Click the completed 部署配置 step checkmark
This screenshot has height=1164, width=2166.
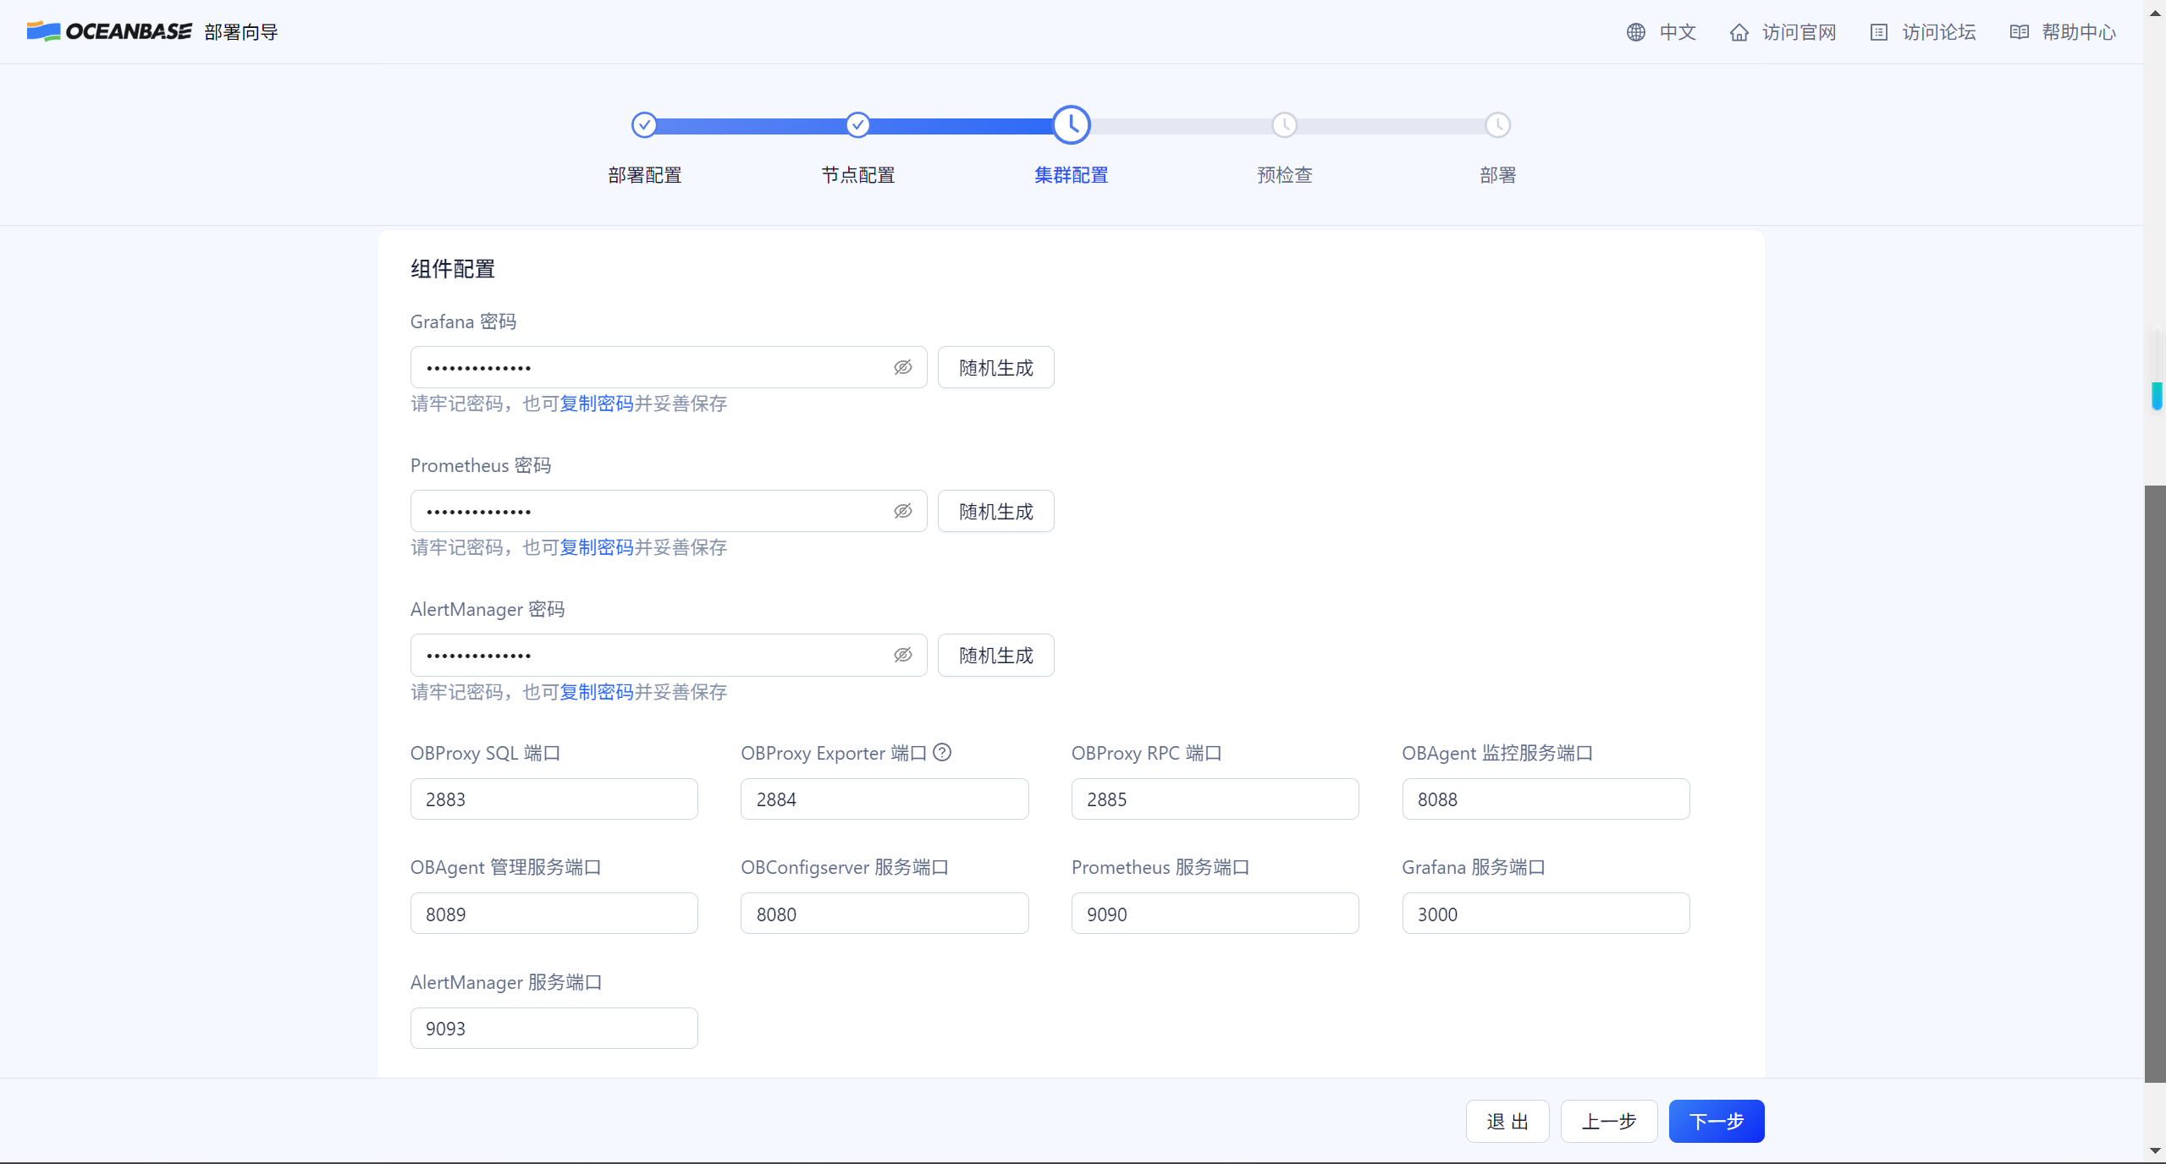point(644,125)
